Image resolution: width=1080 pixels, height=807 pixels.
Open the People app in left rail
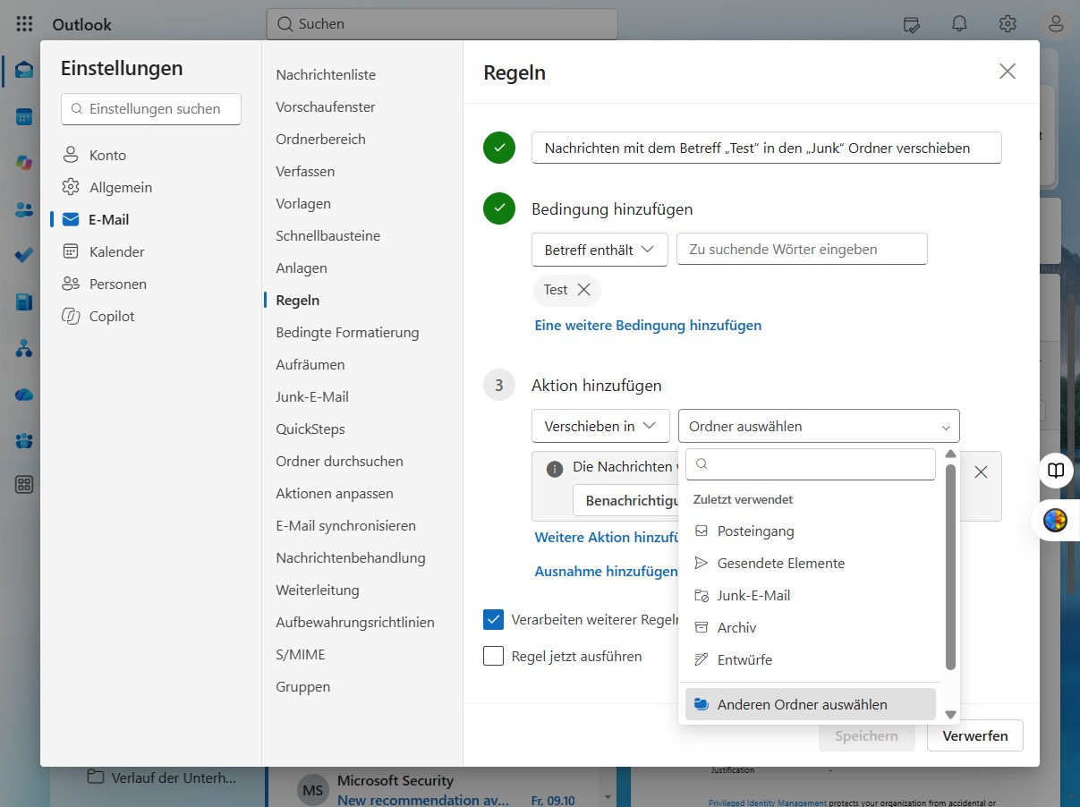click(24, 209)
